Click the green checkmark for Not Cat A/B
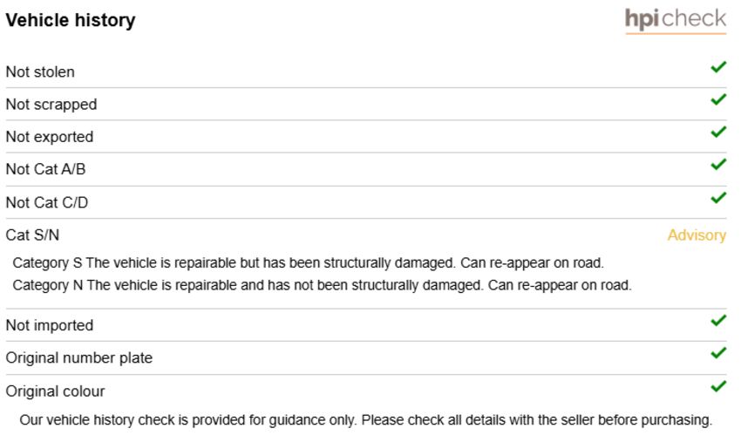 718,165
